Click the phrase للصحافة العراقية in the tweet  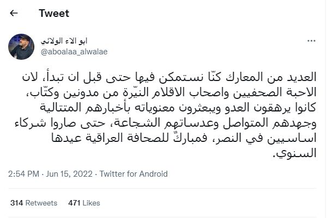[x=128, y=138]
